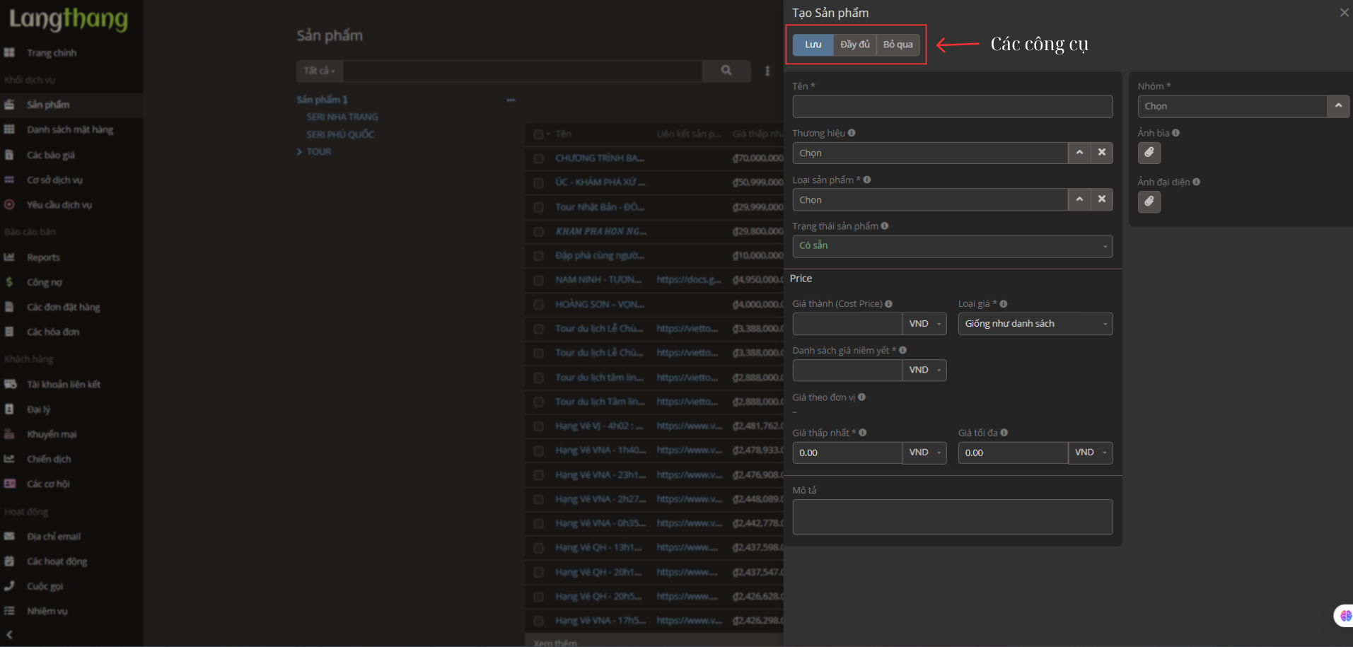Toggle the select-all checkbox in table header
Viewport: 1353px width, 647px height.
tap(538, 134)
